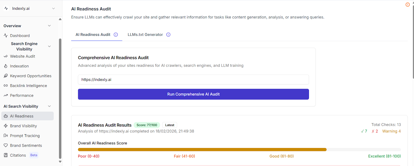Select the AI Readiness Audit tab

93,35
